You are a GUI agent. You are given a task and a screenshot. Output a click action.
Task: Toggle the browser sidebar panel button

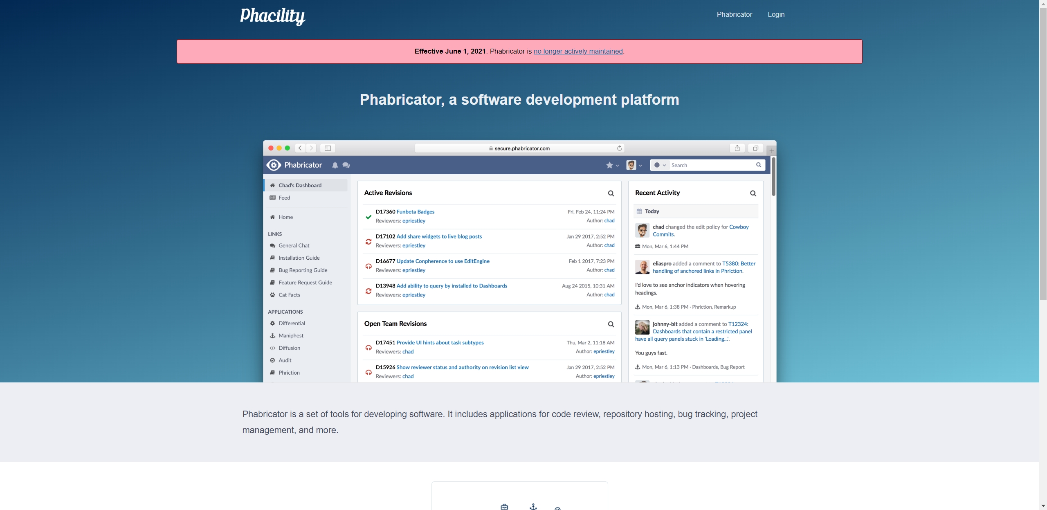click(x=328, y=148)
